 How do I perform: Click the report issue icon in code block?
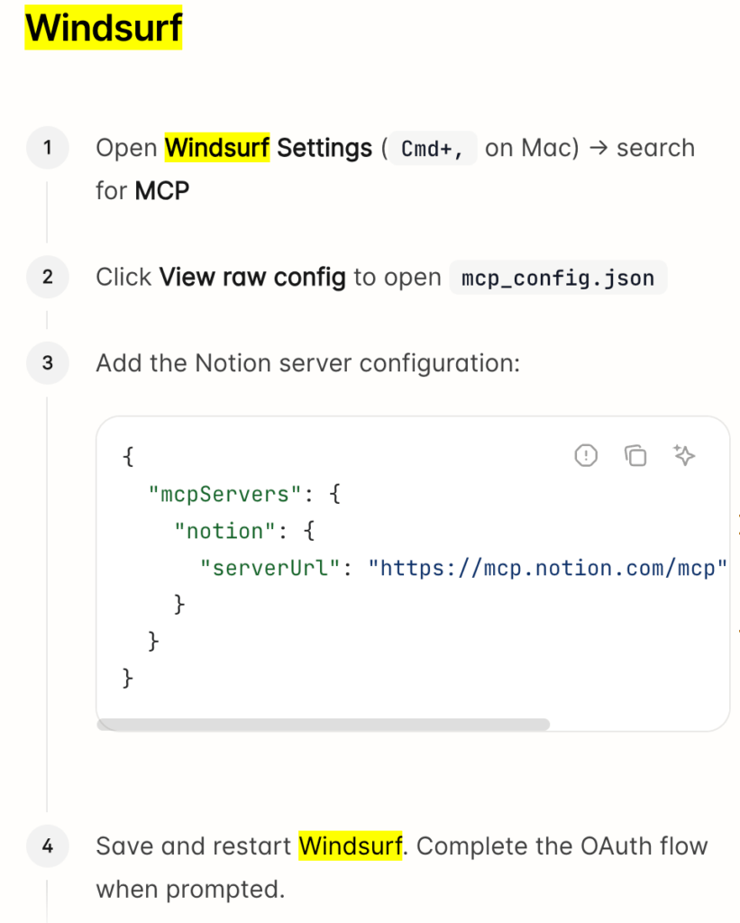(586, 456)
